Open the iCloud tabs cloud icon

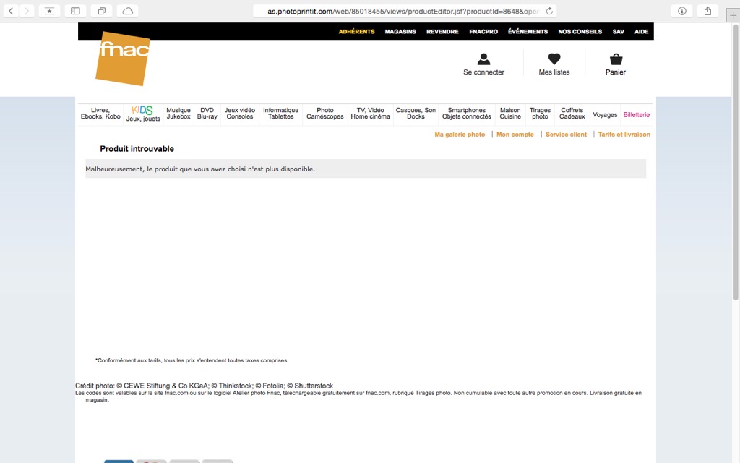127,11
